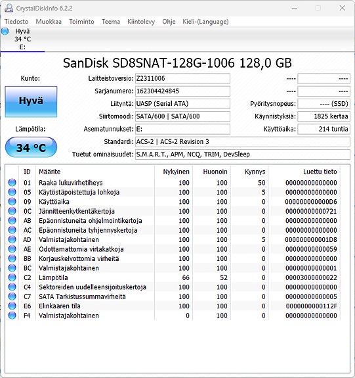Click the blue Hyvä health status button

point(31,101)
